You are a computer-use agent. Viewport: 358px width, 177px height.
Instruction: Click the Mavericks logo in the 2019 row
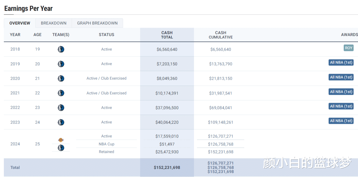point(61,64)
